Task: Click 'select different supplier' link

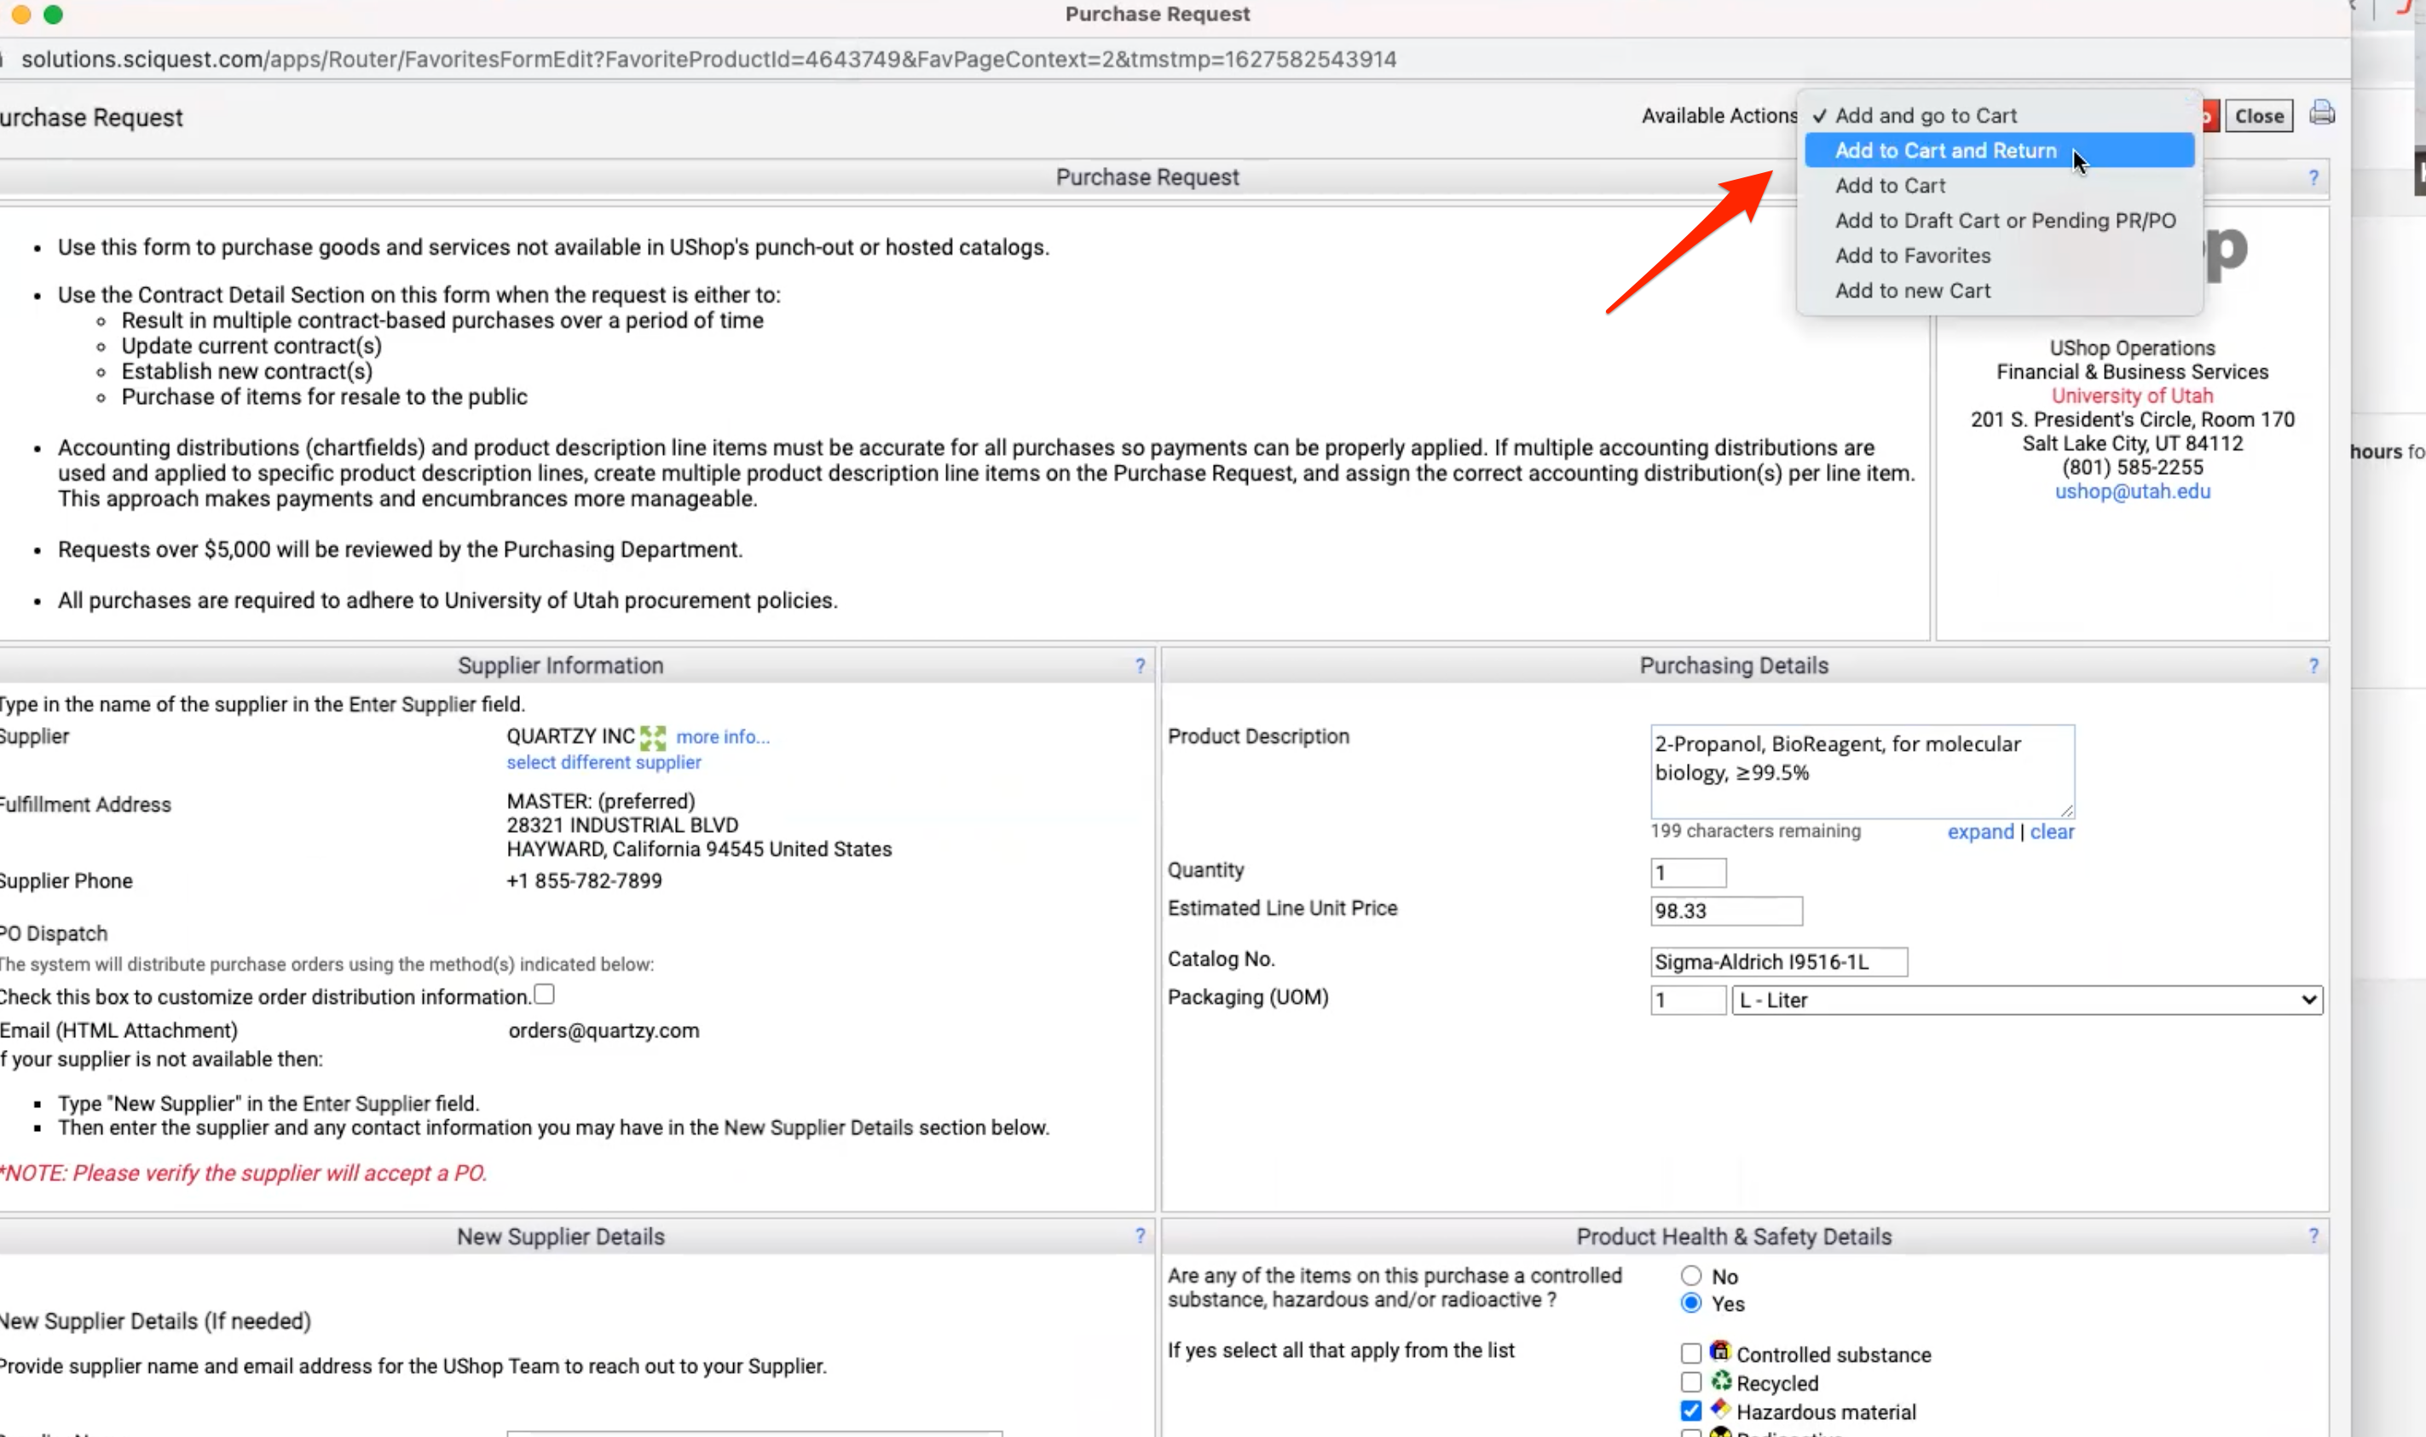Action: click(604, 763)
